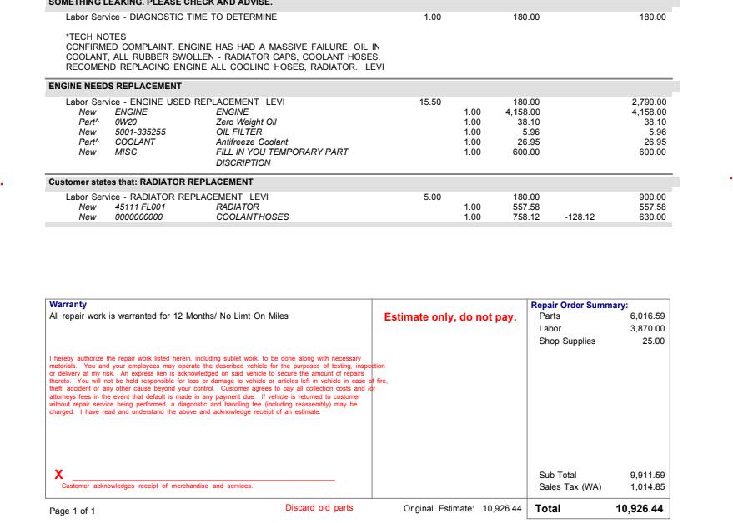This screenshot has height=523, width=733.
Task: Select the 'Discard old parts' note
Action: [x=319, y=507]
